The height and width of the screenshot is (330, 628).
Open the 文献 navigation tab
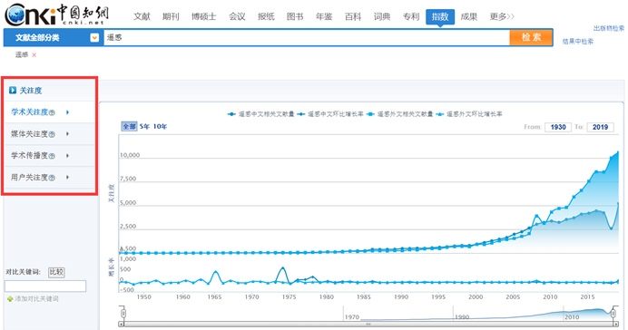click(142, 16)
